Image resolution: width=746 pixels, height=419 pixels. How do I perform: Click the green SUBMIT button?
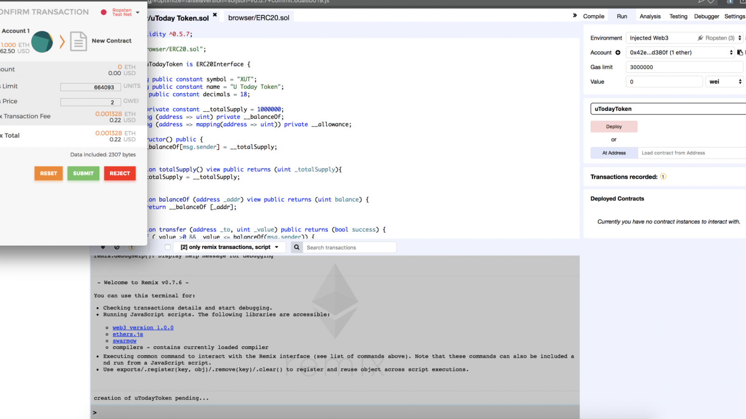coord(83,173)
